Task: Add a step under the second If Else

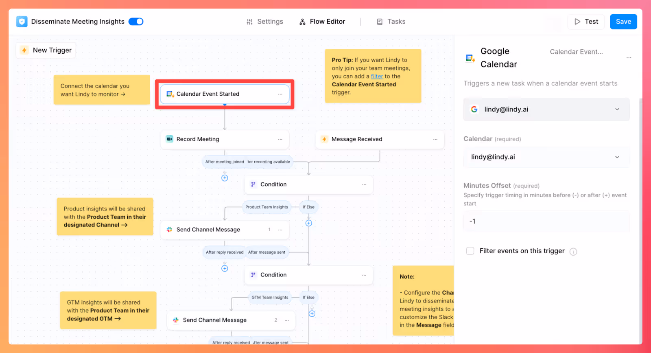Action: coord(312,314)
